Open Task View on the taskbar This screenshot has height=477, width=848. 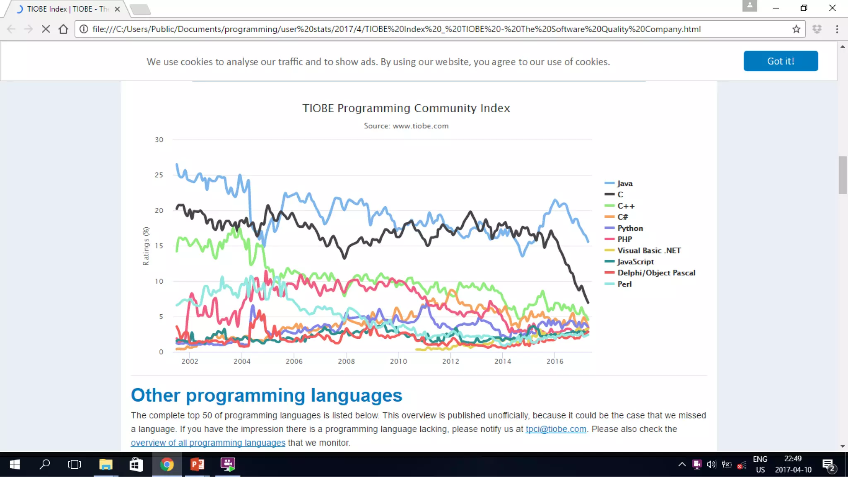point(75,465)
